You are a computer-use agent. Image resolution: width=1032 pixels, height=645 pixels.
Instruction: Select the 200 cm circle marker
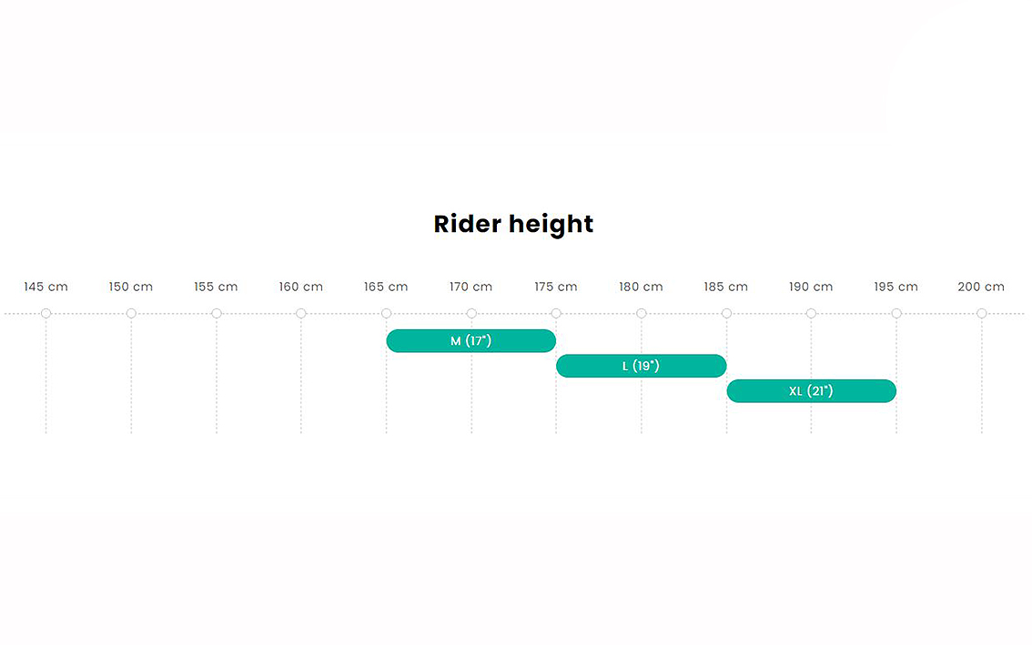click(x=981, y=313)
